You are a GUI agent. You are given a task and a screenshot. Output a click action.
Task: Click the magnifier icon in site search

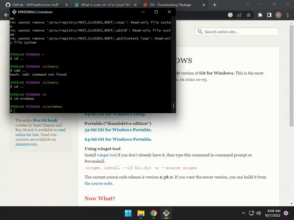(x=200, y=32)
